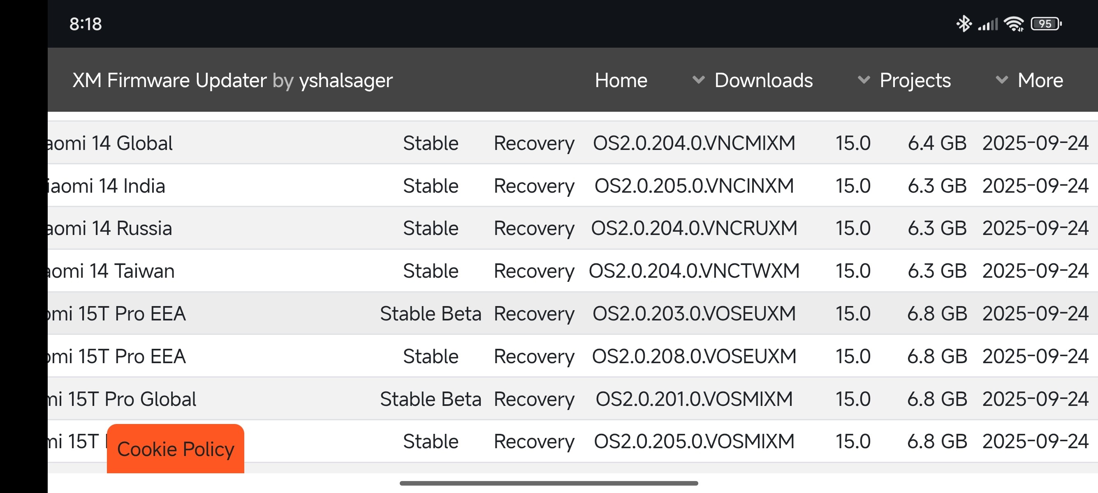Tap the 8:18 clock in status bar
This screenshot has height=493, width=1098.
coord(85,24)
